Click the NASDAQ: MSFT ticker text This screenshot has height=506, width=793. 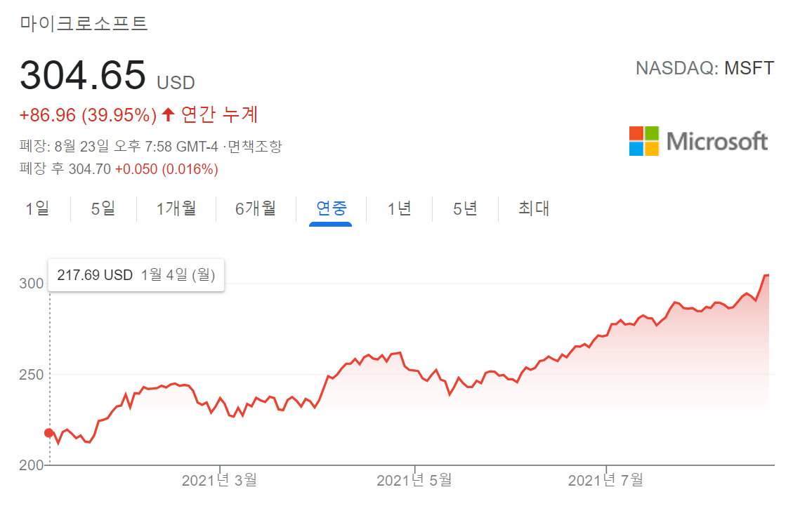point(704,68)
